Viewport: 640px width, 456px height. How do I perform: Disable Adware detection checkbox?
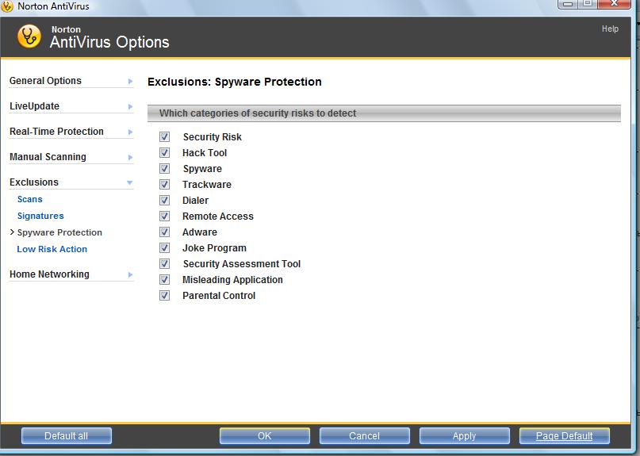[x=164, y=232]
